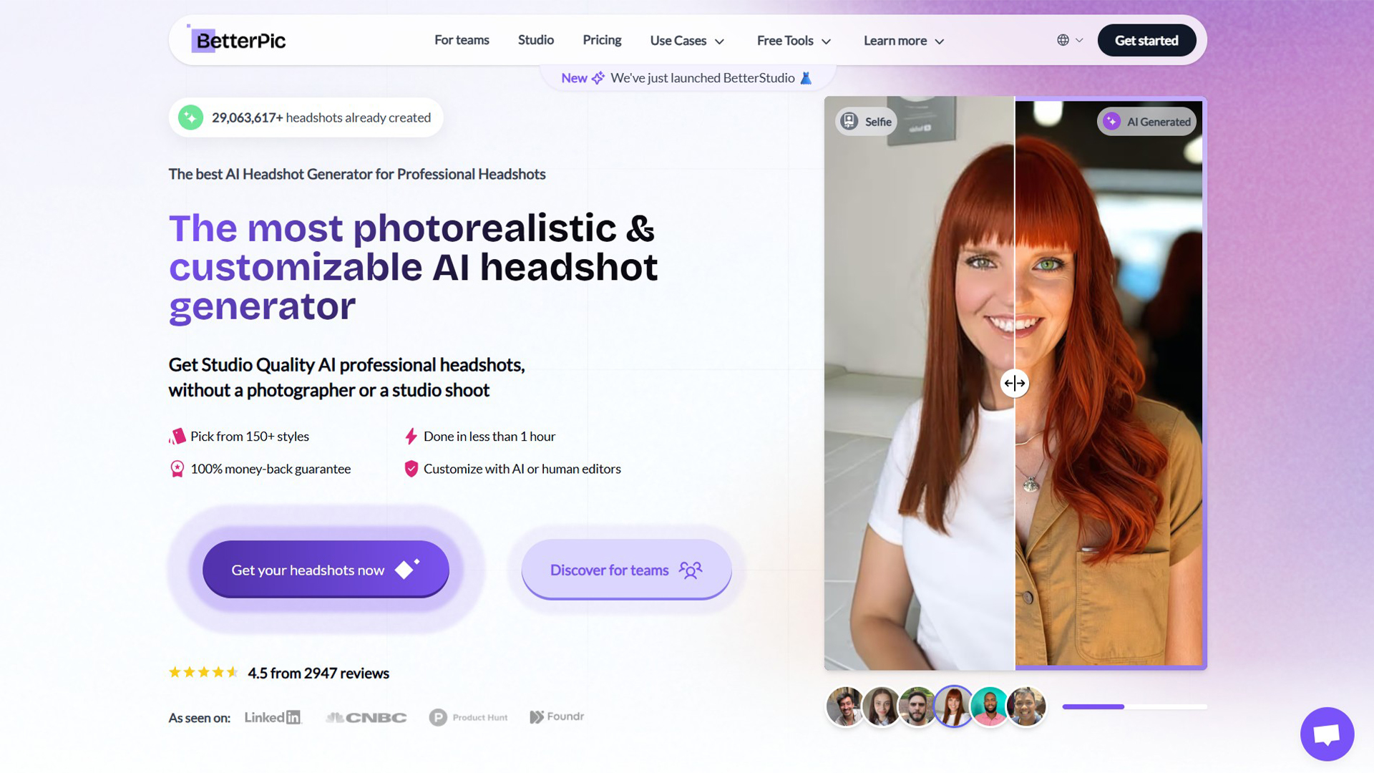Click the styles tag icon
The width and height of the screenshot is (1374, 773).
click(x=177, y=436)
